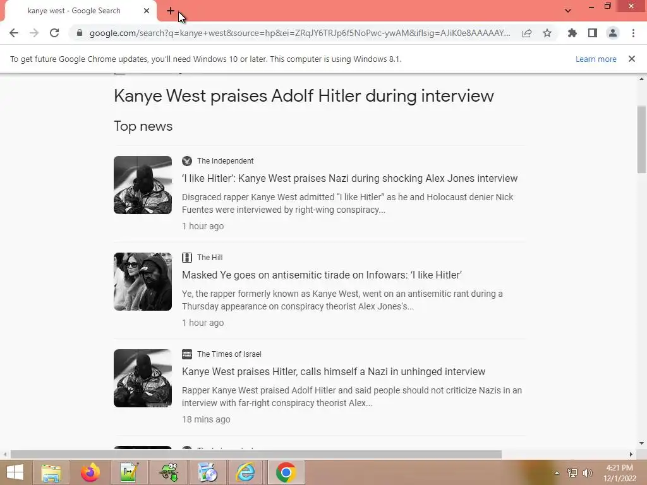
Task: Click the address bar URL field
Action: 299,33
